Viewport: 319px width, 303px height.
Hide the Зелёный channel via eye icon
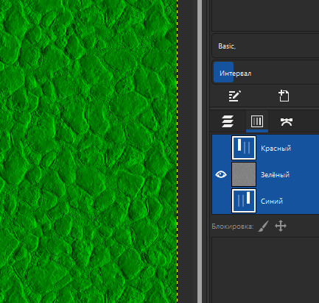point(221,174)
